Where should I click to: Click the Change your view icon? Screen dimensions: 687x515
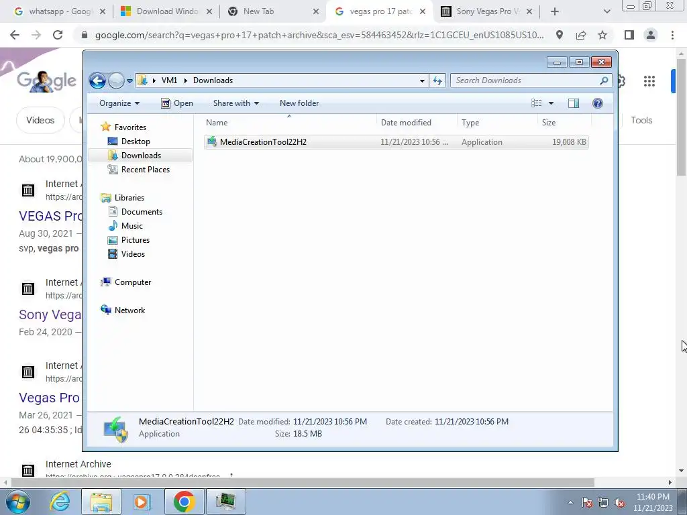537,103
